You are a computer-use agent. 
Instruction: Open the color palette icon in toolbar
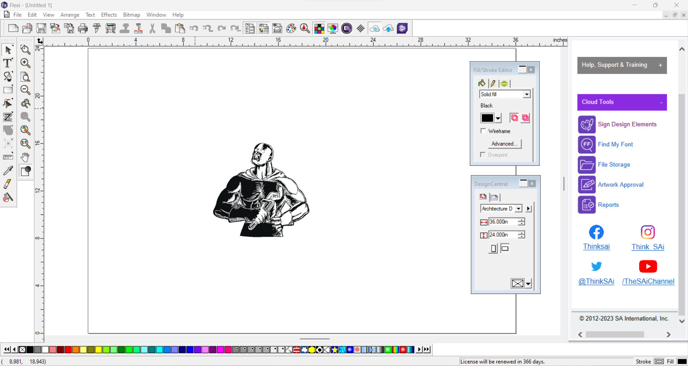coord(291,28)
